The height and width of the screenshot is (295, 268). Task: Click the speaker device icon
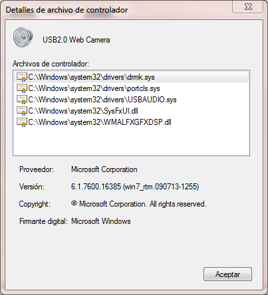[x=23, y=37]
